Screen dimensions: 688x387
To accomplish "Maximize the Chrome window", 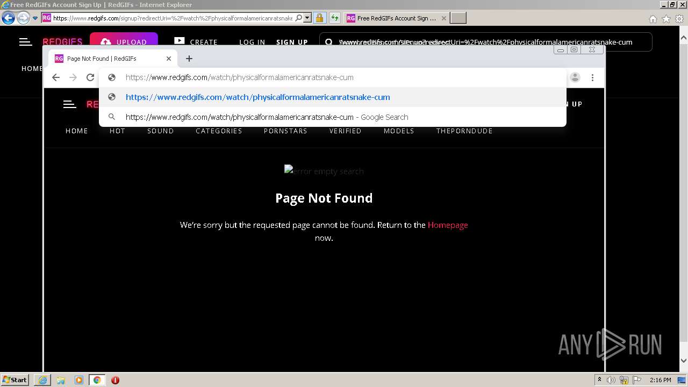I will click(x=574, y=49).
